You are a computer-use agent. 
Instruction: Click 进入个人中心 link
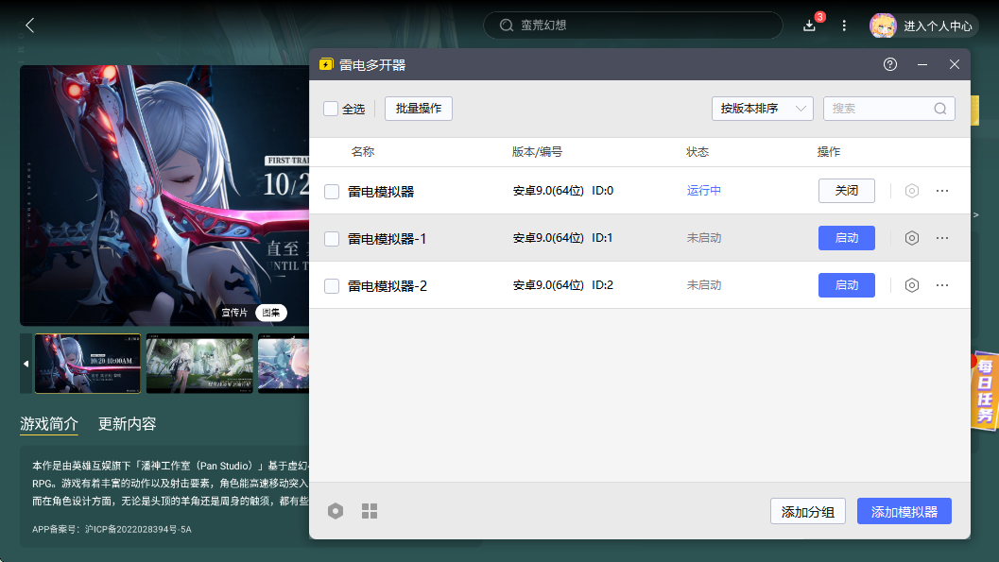pyautogui.click(x=938, y=26)
